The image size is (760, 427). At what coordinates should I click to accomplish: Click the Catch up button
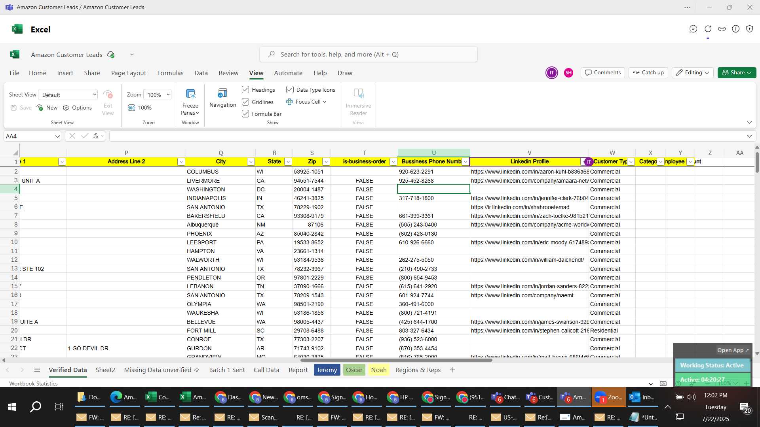[x=648, y=73]
